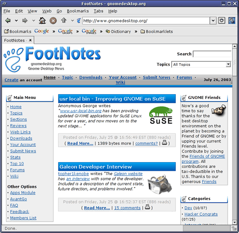Click printer icon in the SuSE article
Screen dimensions: 239x233
pyautogui.click(x=164, y=143)
